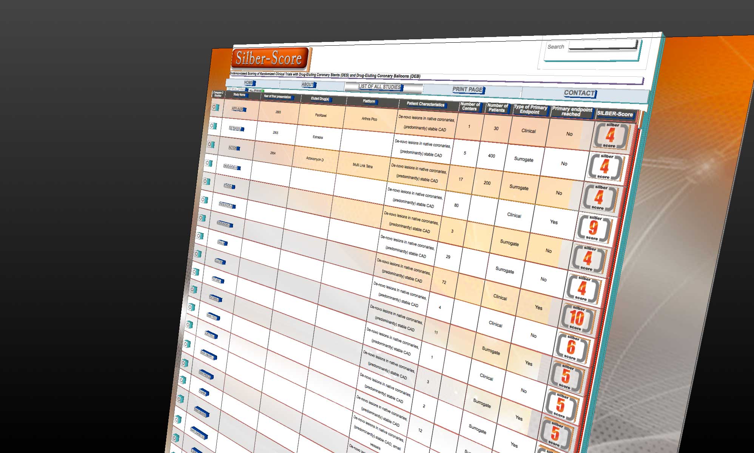Viewport: 754px width, 453px height.
Task: Open the CONTACT menu item
Action: pos(580,93)
